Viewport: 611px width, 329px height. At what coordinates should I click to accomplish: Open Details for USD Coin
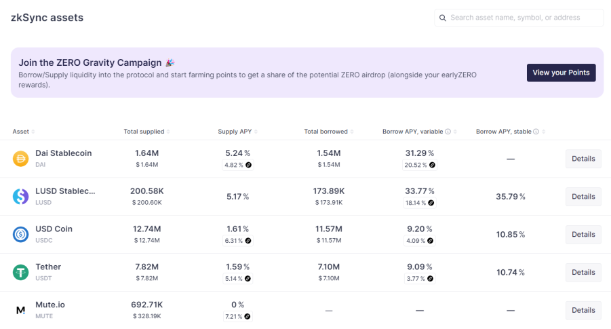click(x=583, y=234)
